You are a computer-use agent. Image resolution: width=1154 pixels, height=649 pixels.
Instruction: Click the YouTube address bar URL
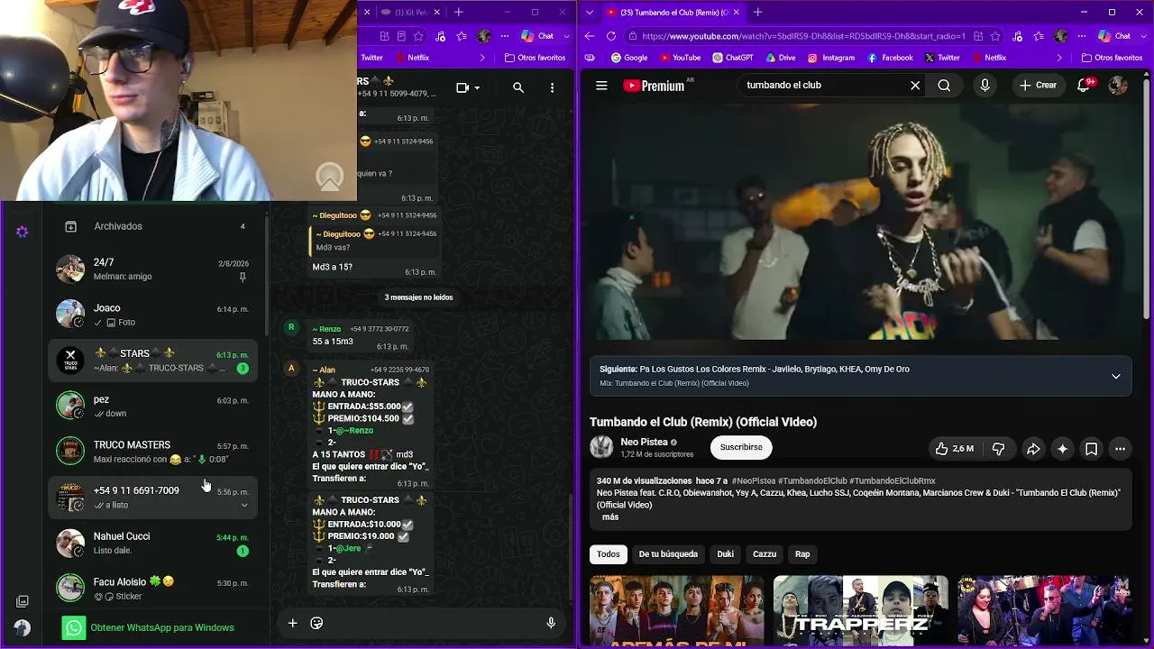tap(803, 36)
